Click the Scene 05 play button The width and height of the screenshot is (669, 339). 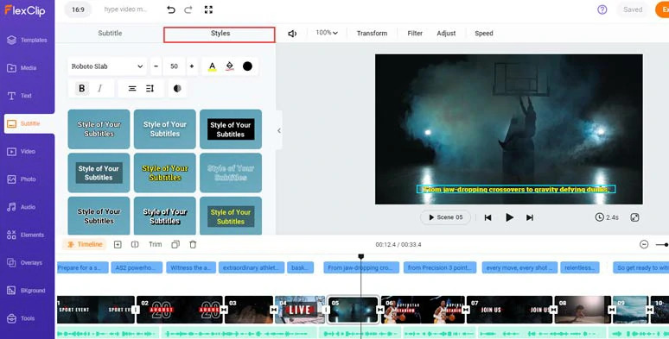point(446,217)
